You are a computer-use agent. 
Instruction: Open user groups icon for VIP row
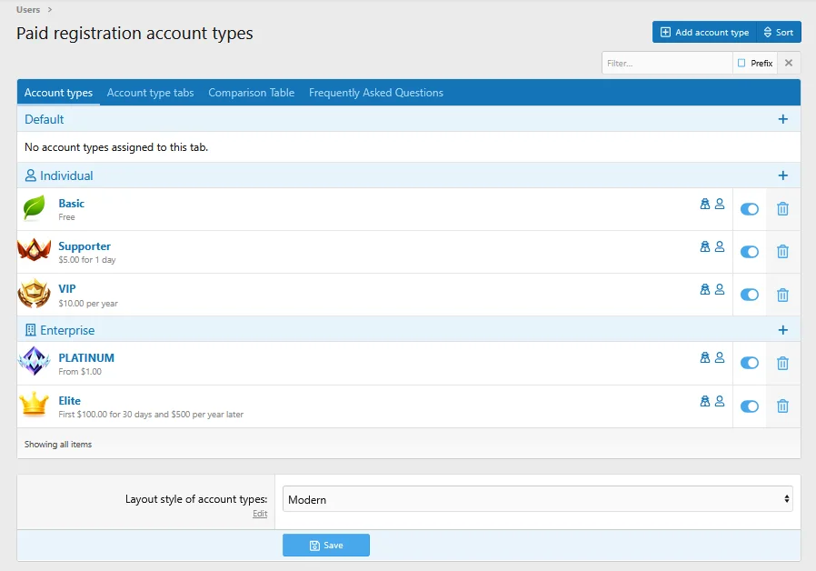tap(704, 289)
